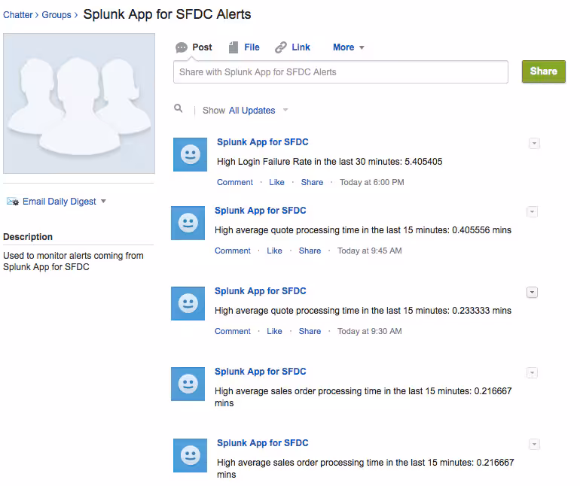Expand the Show All Updates filter
Image resolution: width=580 pixels, height=486 pixels.
[285, 111]
